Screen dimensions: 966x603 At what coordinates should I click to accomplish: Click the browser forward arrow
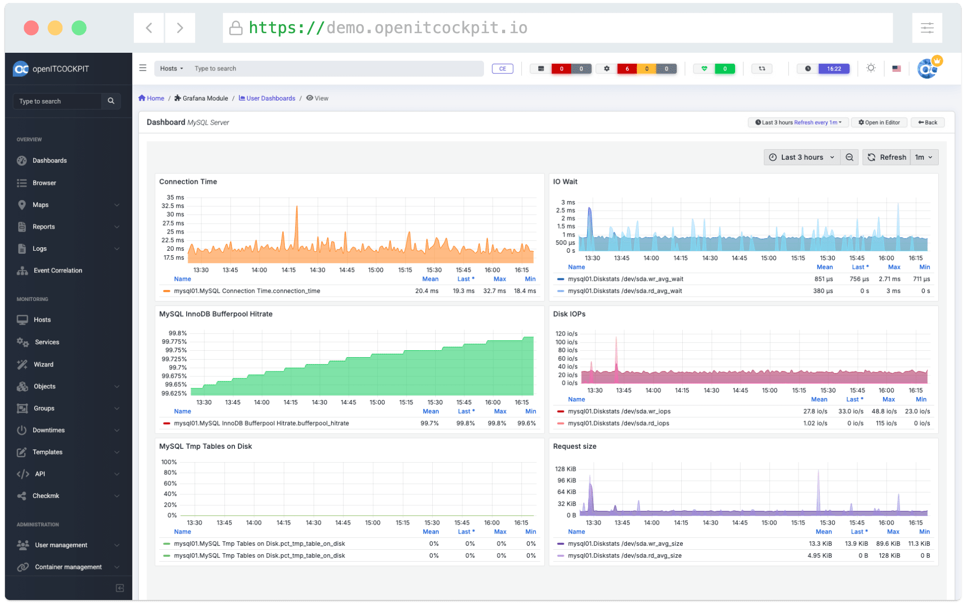(x=180, y=28)
